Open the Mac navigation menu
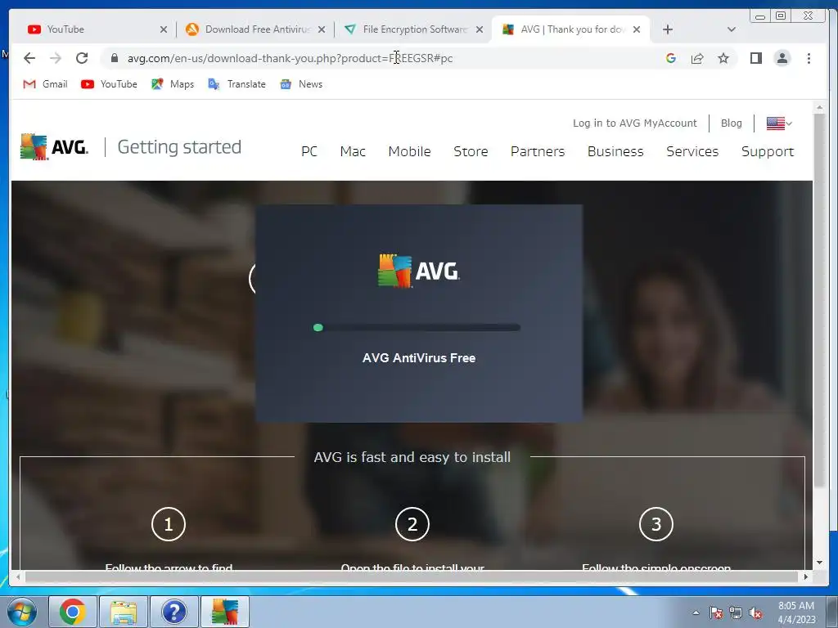The height and width of the screenshot is (628, 838). click(353, 151)
